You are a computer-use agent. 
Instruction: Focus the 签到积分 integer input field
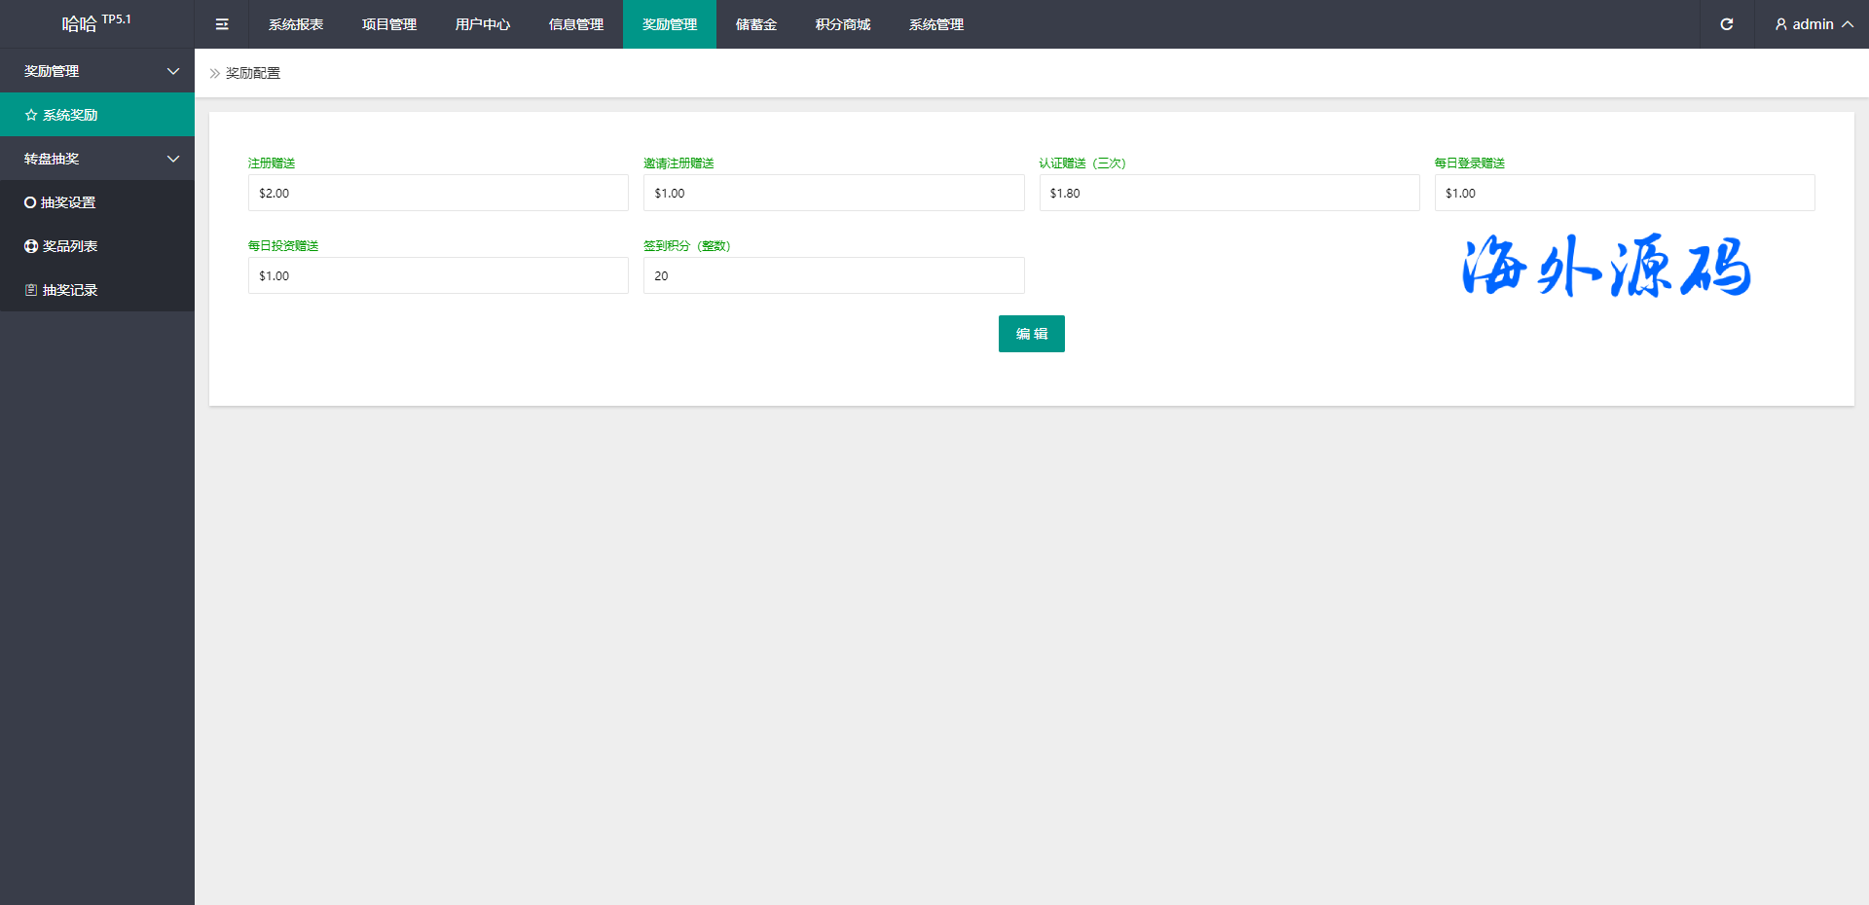click(x=833, y=275)
